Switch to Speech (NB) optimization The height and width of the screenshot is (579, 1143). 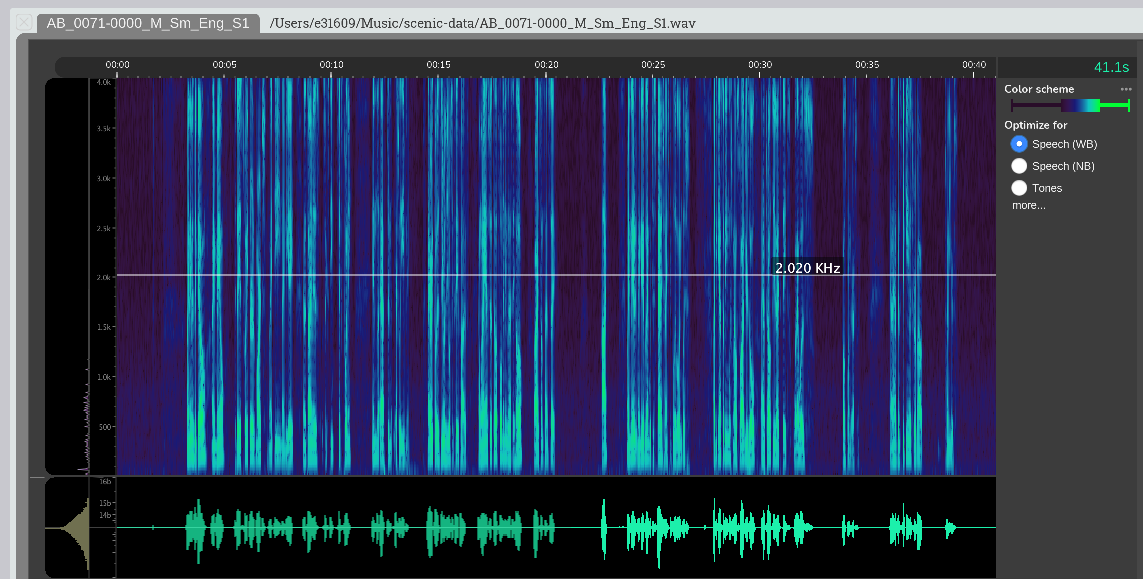click(x=1019, y=166)
